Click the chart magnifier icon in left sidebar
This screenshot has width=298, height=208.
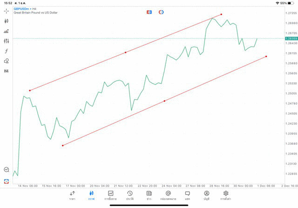pyautogui.click(x=6, y=170)
